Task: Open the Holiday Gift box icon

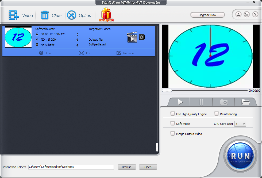Action: click(x=106, y=15)
